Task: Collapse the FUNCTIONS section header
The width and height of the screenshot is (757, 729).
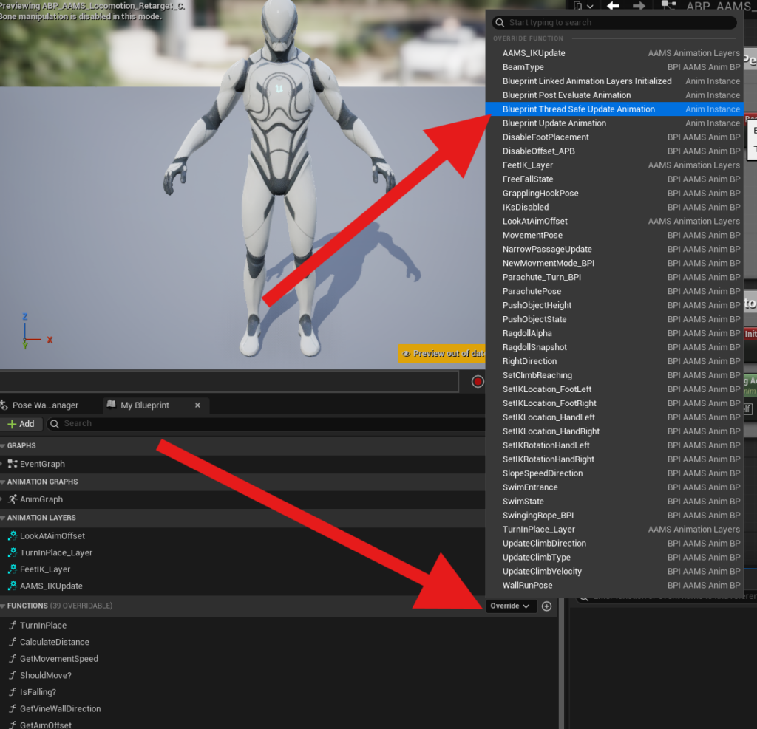Action: pos(3,606)
